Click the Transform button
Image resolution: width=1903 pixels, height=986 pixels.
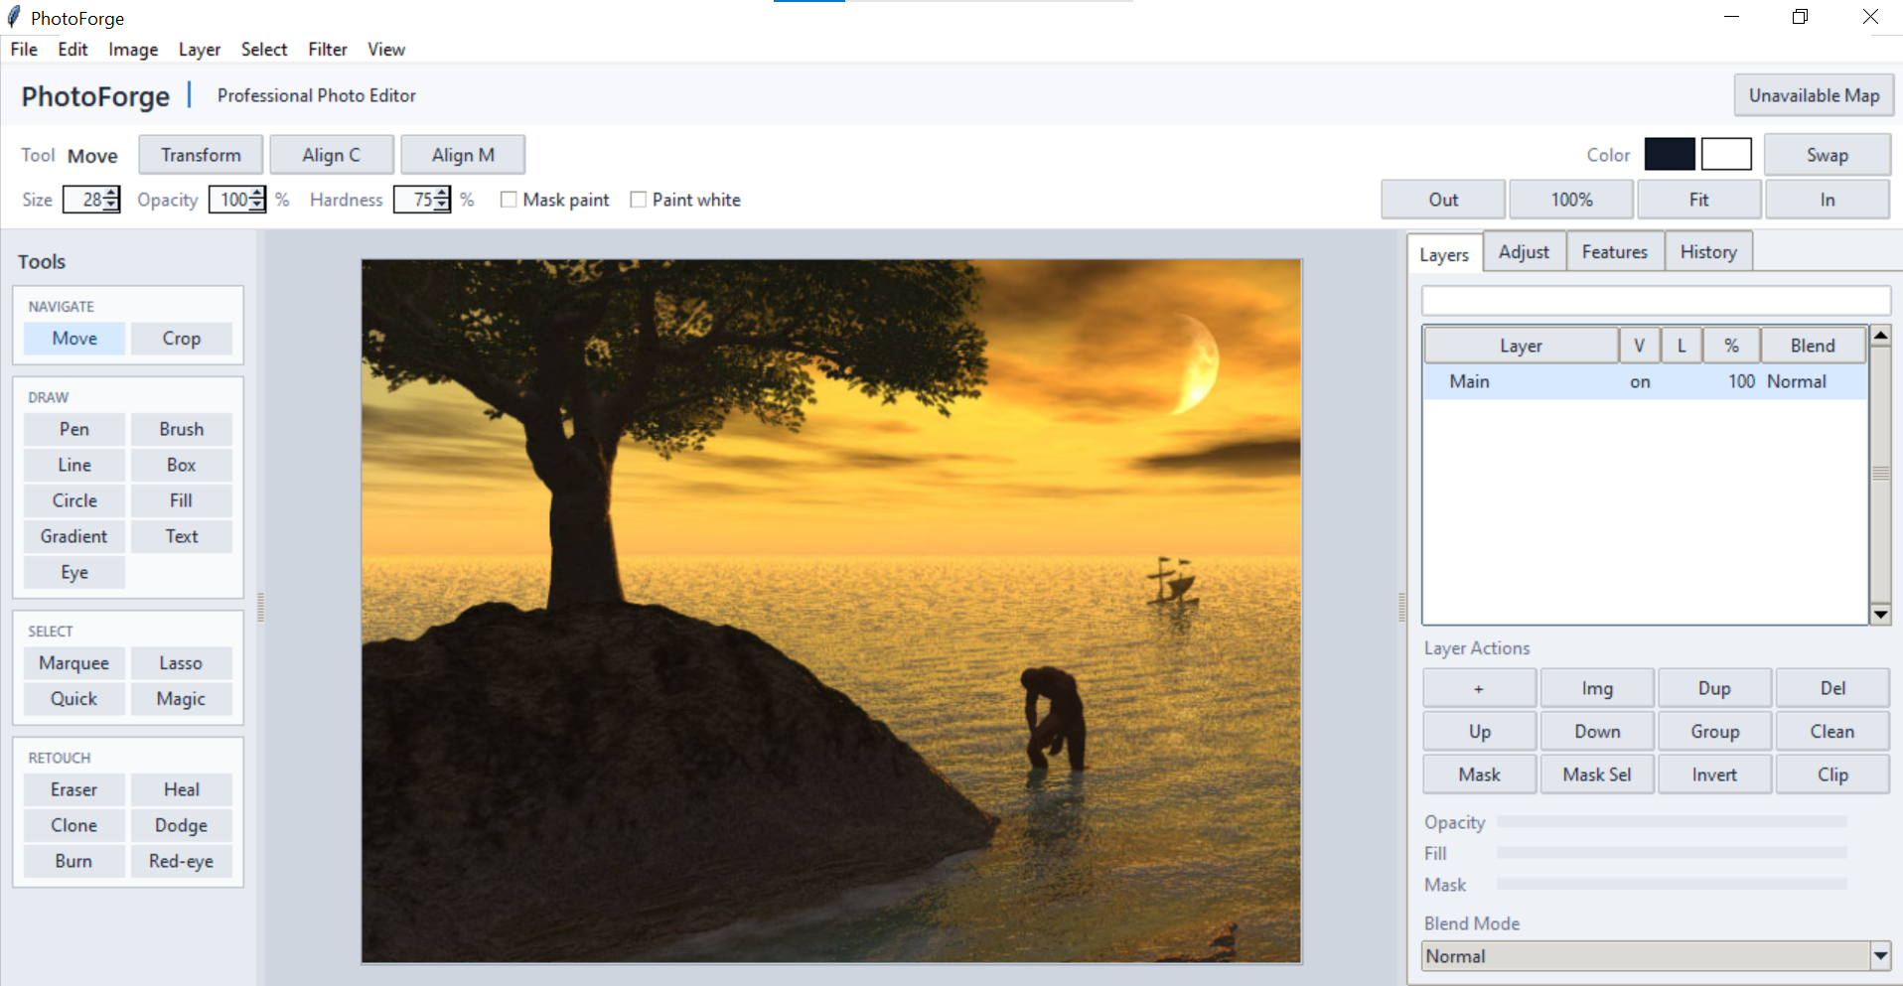[201, 155]
